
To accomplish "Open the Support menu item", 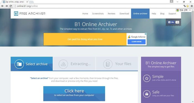I will click(x=172, y=14).
